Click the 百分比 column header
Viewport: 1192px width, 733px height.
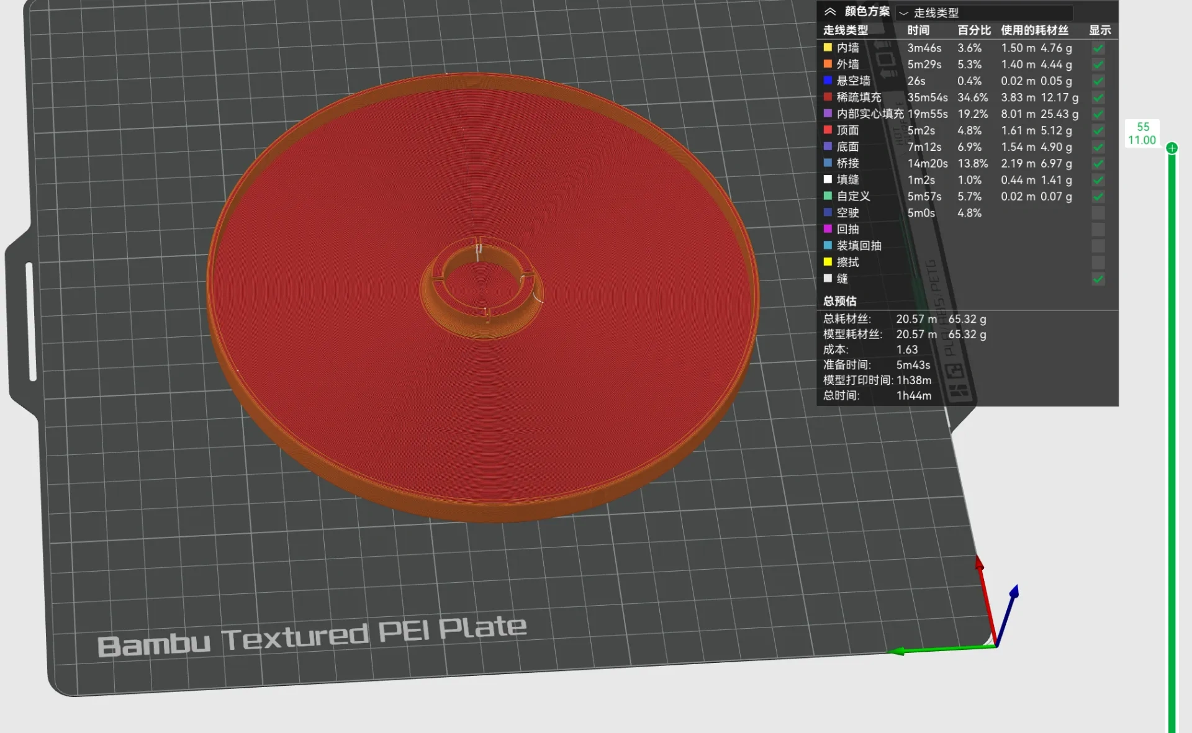973,30
